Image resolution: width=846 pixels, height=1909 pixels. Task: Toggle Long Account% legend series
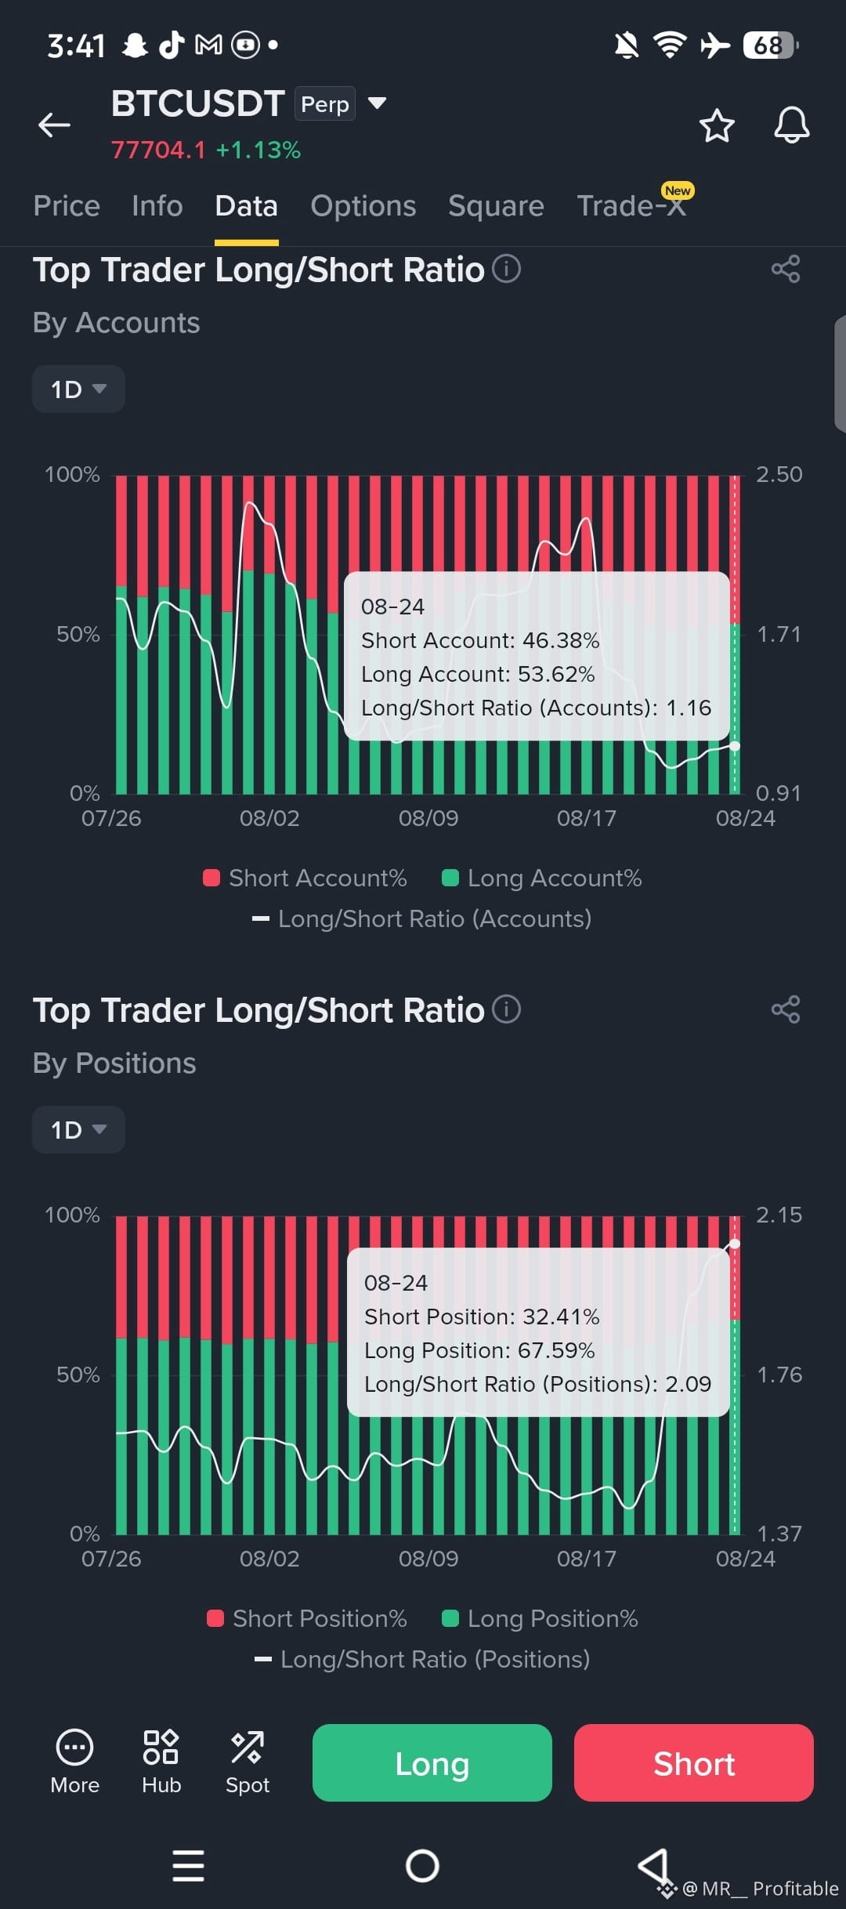542,878
